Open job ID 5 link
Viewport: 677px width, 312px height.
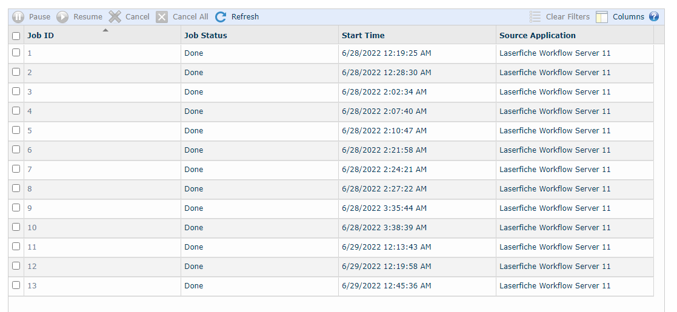(x=30, y=131)
